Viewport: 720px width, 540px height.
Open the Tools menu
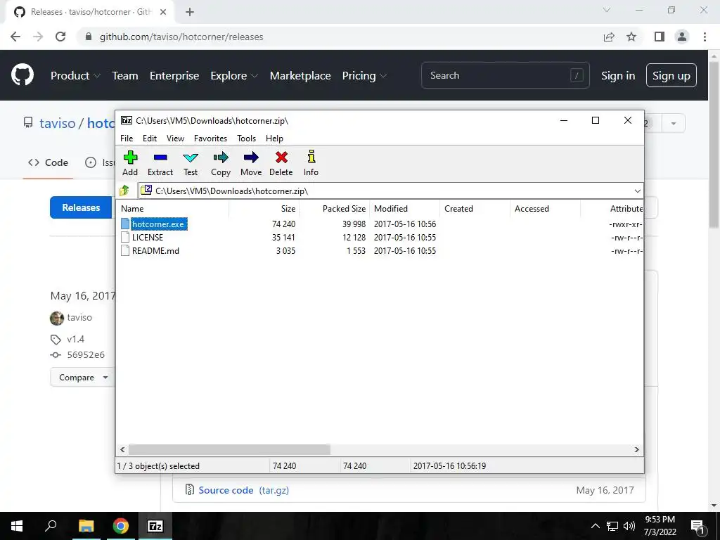click(247, 139)
